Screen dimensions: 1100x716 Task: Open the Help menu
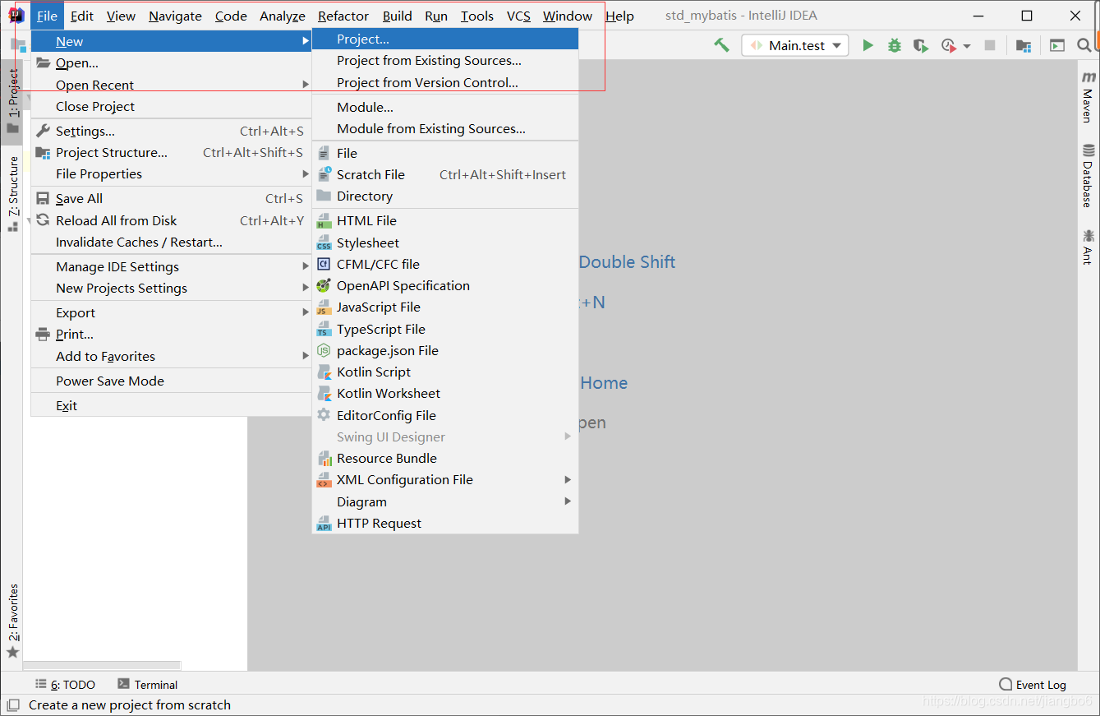pos(619,16)
